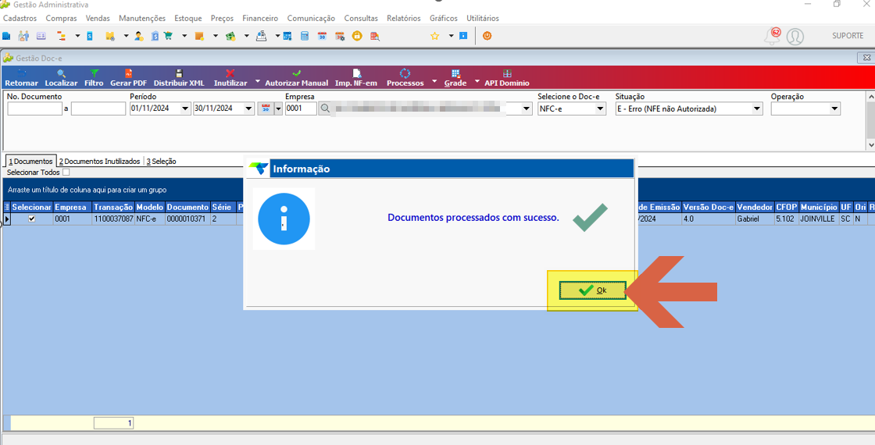
Task: Sort by Transação column header
Action: coord(113,207)
